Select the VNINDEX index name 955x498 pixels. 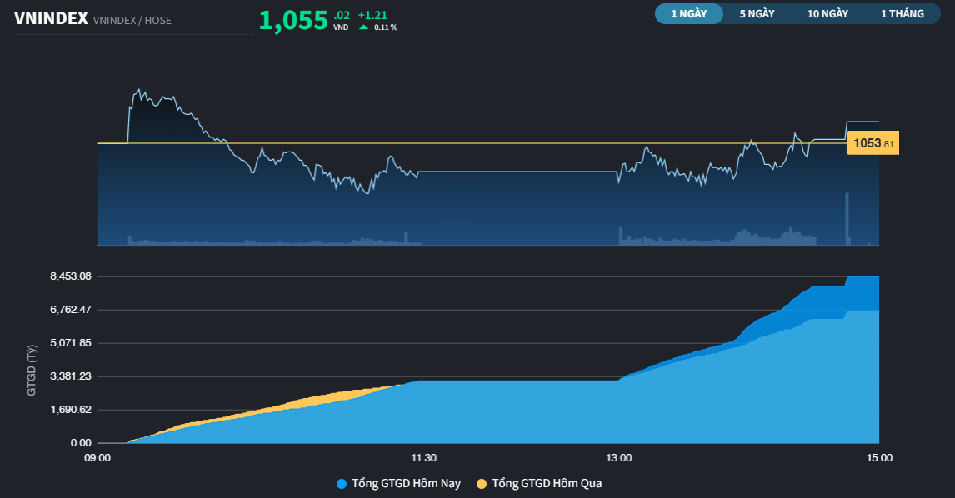(x=52, y=17)
